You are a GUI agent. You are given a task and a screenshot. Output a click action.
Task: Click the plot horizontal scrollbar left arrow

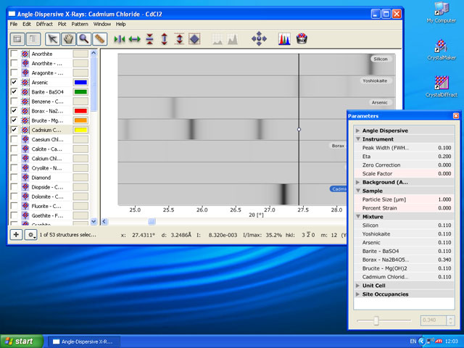click(104, 221)
